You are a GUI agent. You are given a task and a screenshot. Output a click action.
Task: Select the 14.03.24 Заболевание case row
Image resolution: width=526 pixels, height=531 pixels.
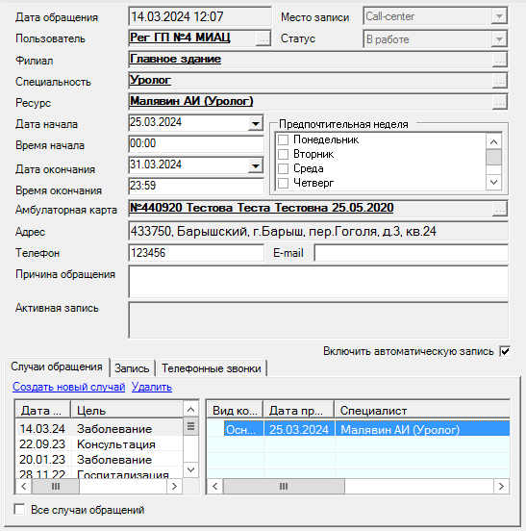click(99, 429)
